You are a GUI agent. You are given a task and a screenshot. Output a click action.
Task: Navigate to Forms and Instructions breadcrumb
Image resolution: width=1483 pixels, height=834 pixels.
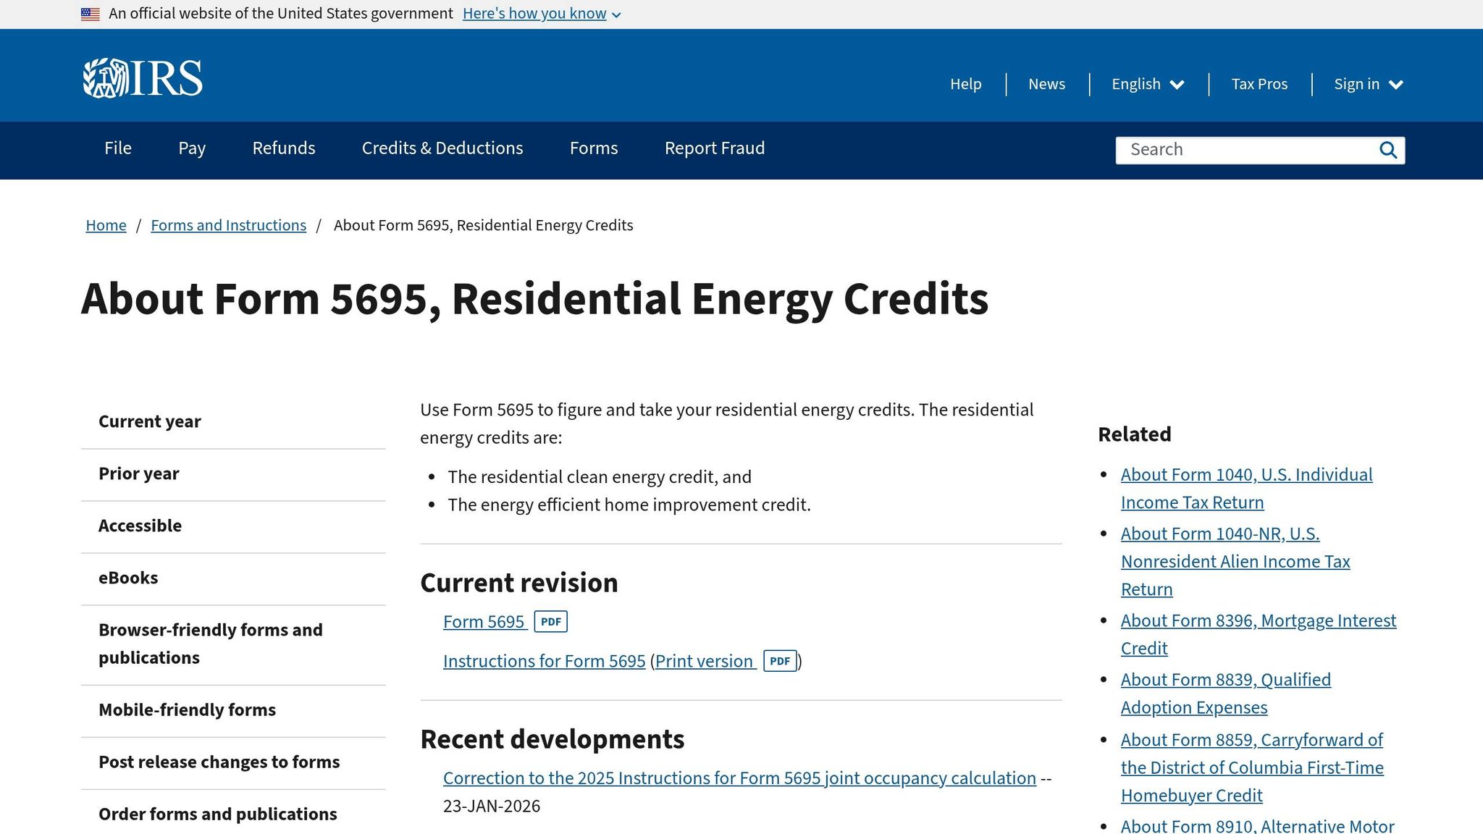coord(228,225)
